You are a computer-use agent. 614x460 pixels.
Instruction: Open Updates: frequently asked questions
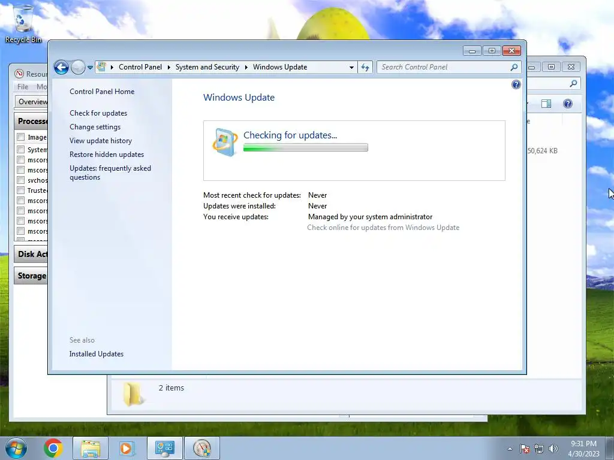pos(110,172)
